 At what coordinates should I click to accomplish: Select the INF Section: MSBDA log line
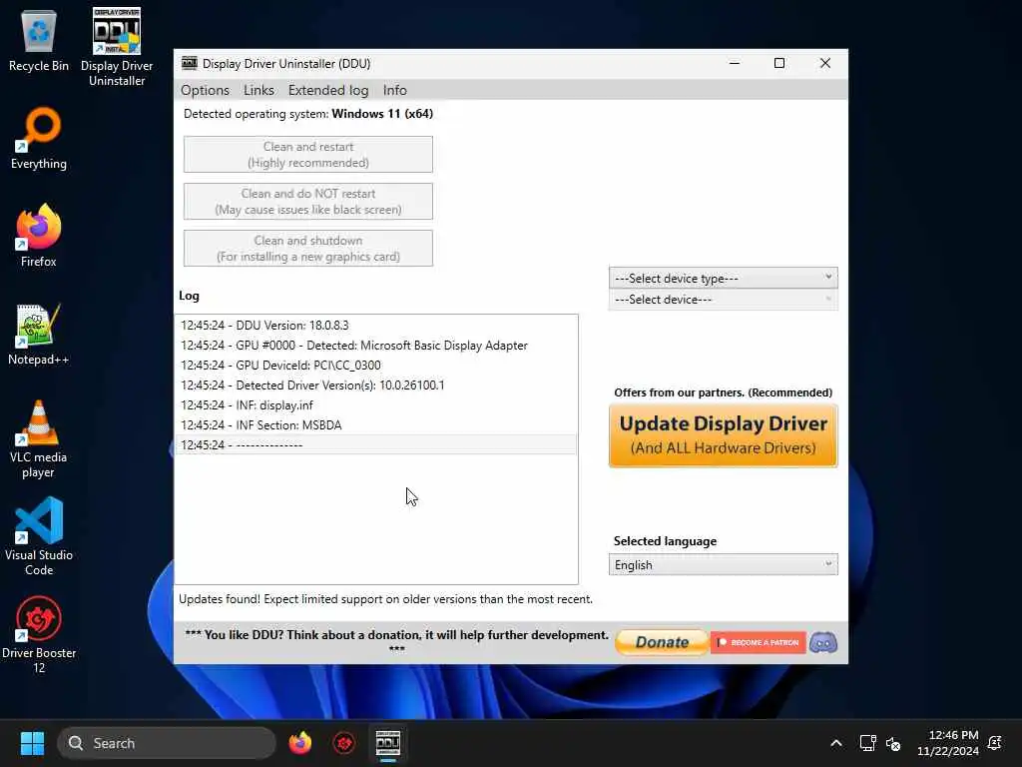376,425
